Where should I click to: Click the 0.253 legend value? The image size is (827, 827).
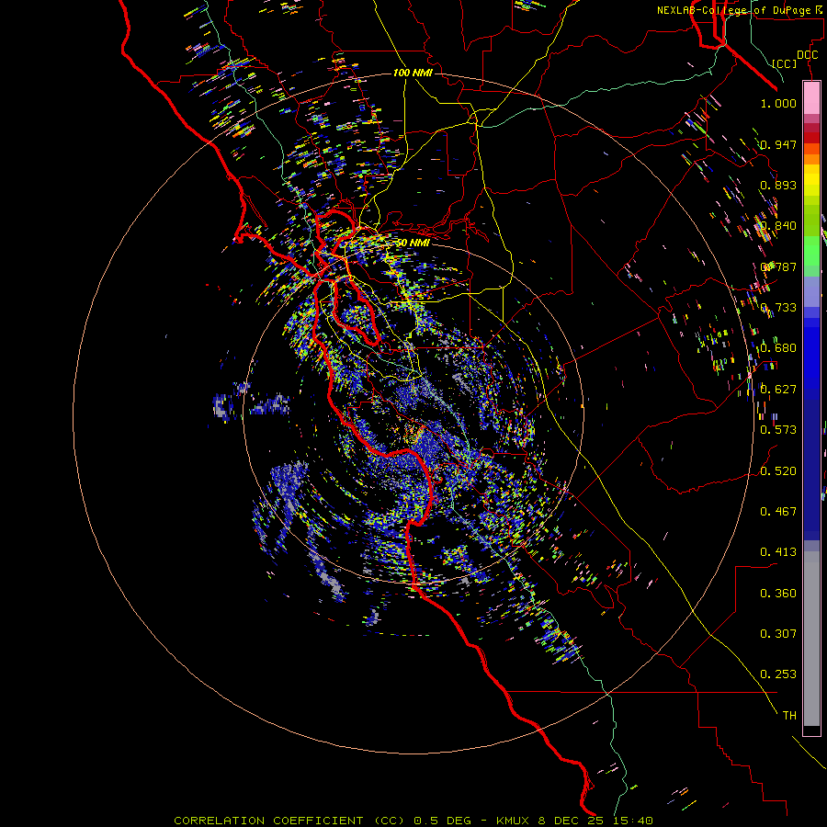coord(778,674)
